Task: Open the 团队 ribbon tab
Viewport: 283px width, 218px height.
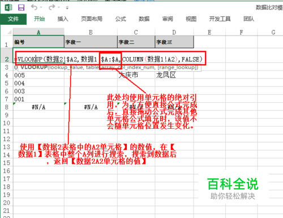Action: [248, 19]
